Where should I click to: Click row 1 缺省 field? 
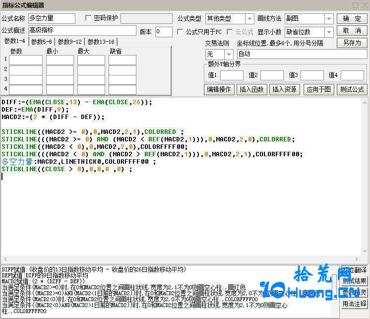click(x=123, y=60)
